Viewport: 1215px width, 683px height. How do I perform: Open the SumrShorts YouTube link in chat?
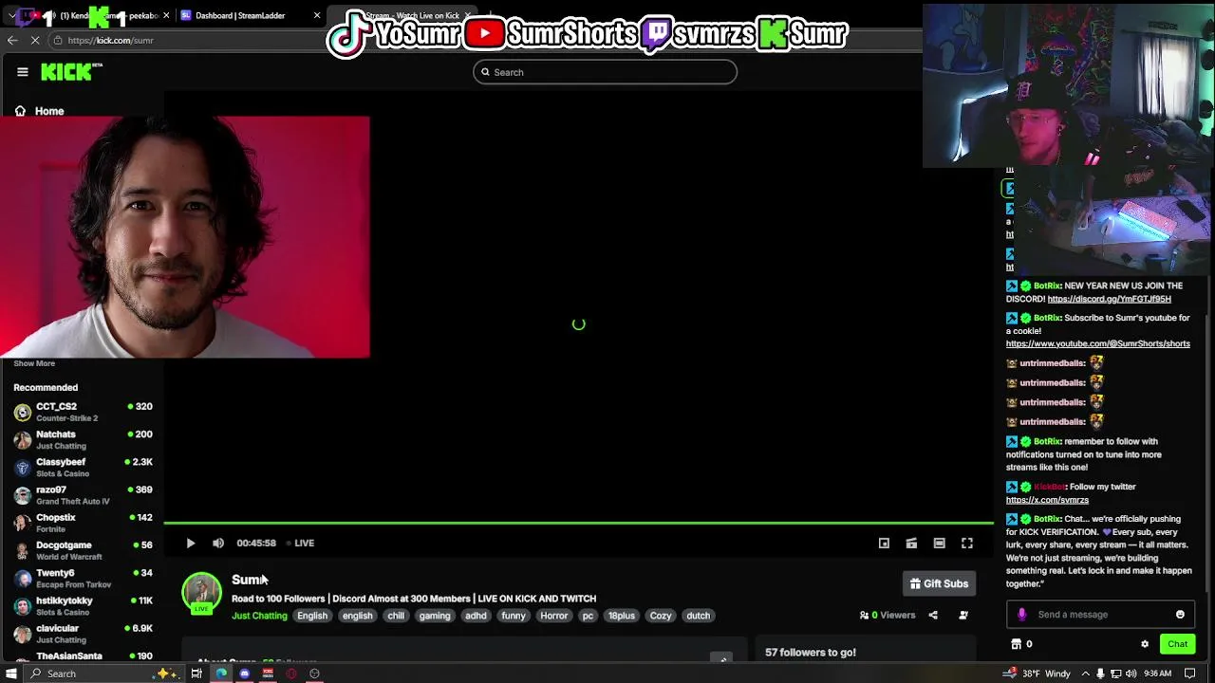pos(1097,344)
